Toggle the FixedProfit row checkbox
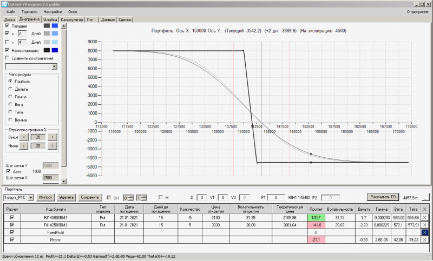The height and width of the screenshot is (261, 433). pos(12,232)
